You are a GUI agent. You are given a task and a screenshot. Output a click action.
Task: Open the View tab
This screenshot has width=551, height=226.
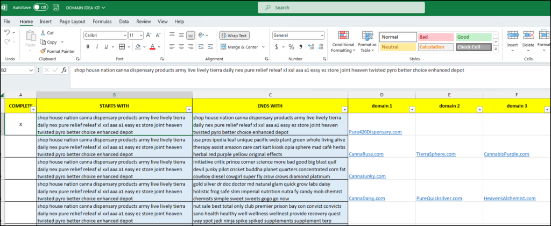[163, 22]
